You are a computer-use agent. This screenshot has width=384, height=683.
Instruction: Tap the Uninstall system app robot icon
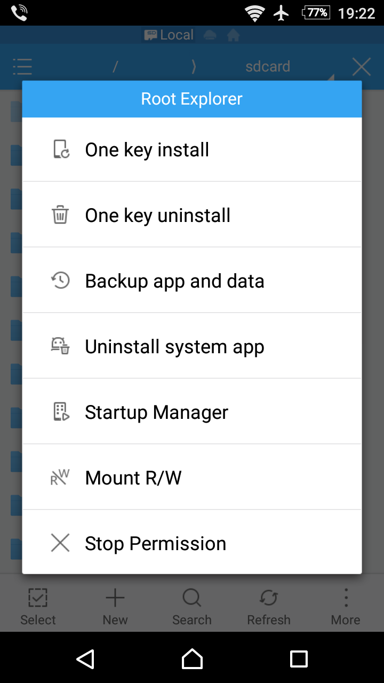pos(60,346)
